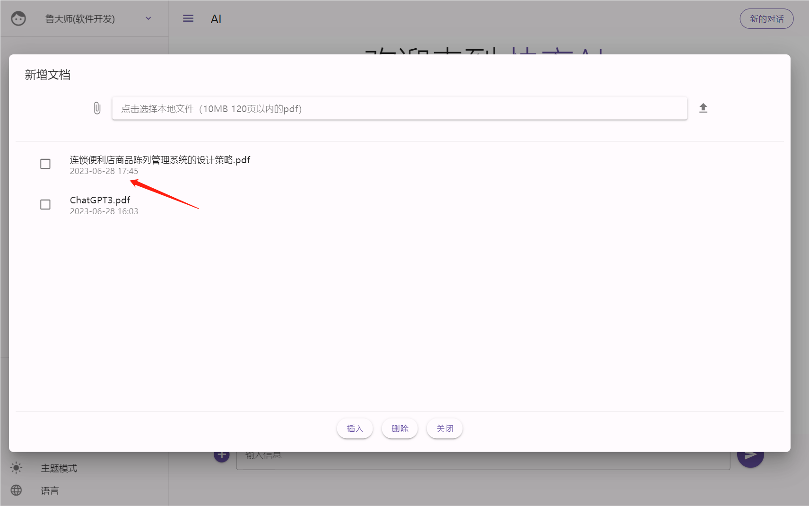This screenshot has width=809, height=506.
Task: Click the 新增文档 dialog title
Action: pyautogui.click(x=48, y=75)
